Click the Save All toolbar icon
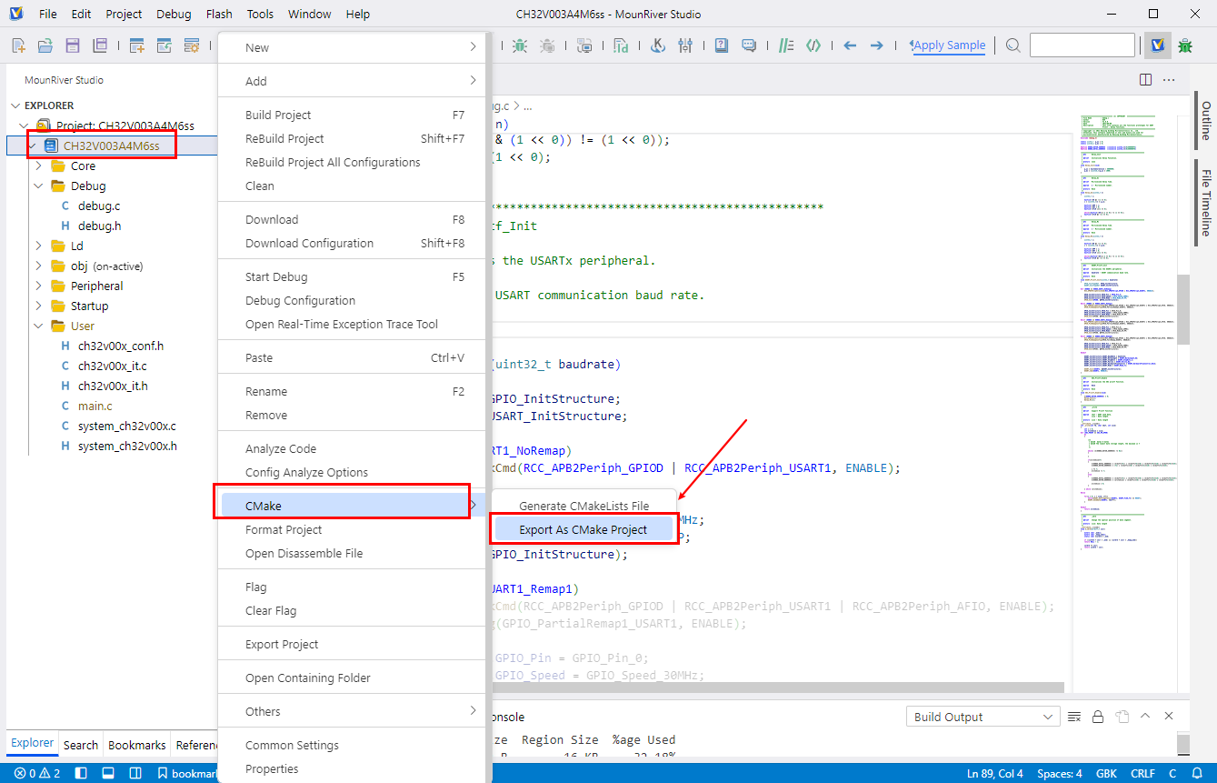 99,45
